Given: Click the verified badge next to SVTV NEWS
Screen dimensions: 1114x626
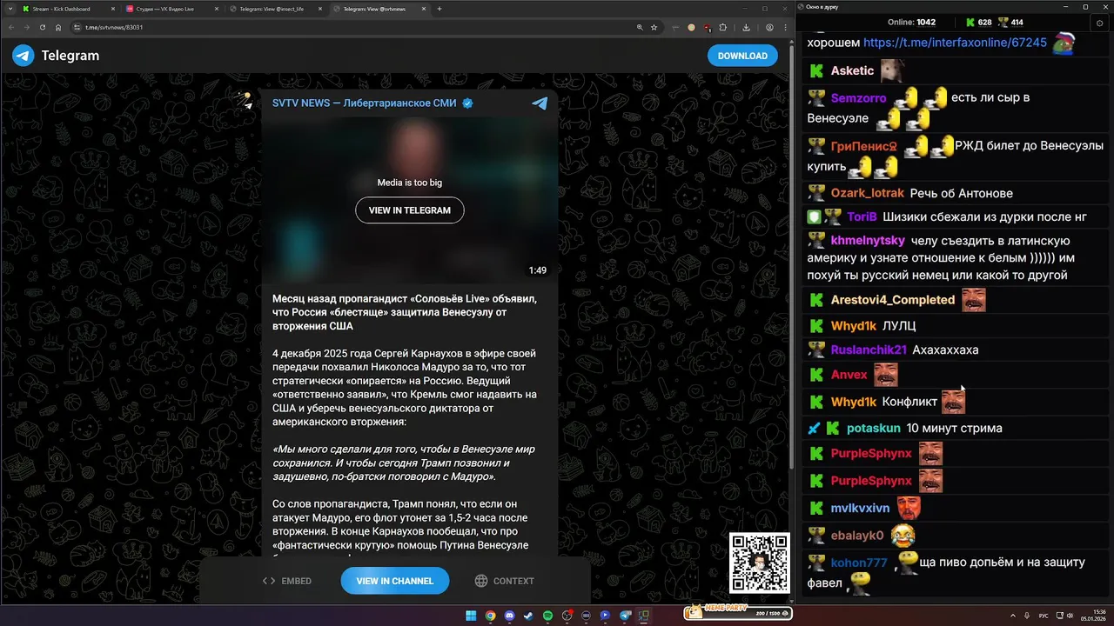Looking at the screenshot, I should point(467,103).
